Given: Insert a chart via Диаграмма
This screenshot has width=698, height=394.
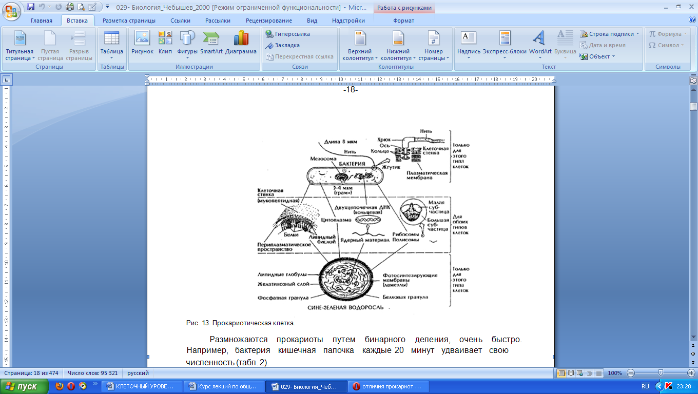Looking at the screenshot, I should pos(241,43).
